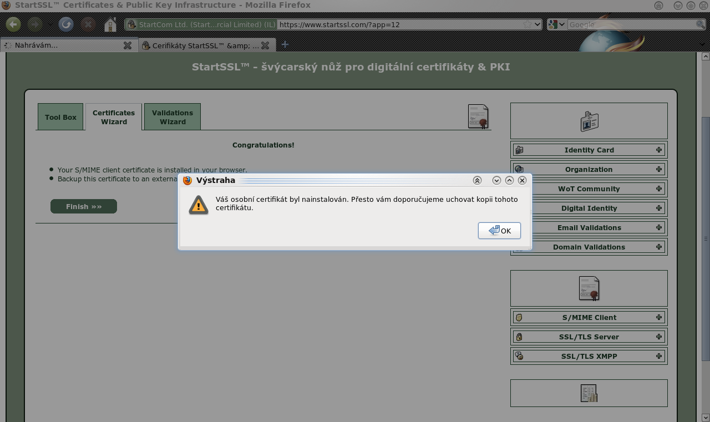The width and height of the screenshot is (710, 422).
Task: Click the Forward navigation arrow
Action: click(x=35, y=24)
